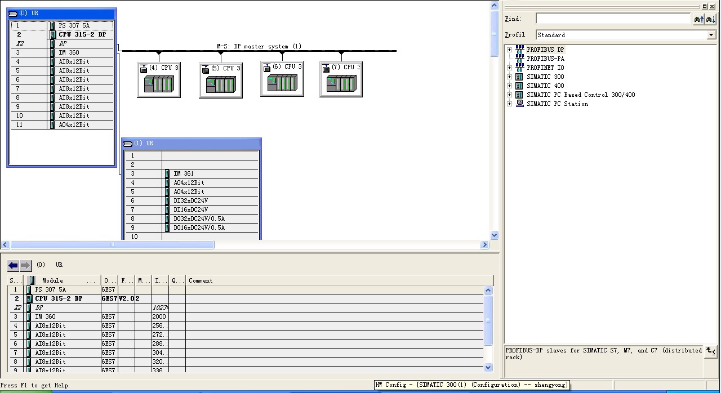Select the PROFINET IO catalog icon

click(519, 68)
